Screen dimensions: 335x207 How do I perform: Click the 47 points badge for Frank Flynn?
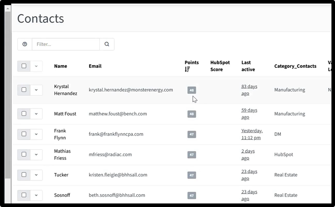point(192,134)
